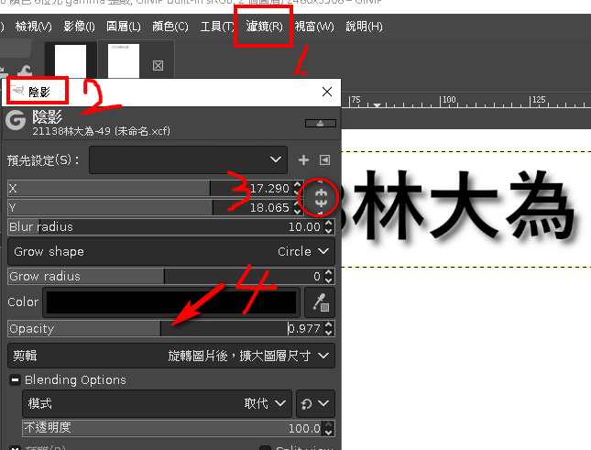Save preset with the plus icon

(304, 160)
